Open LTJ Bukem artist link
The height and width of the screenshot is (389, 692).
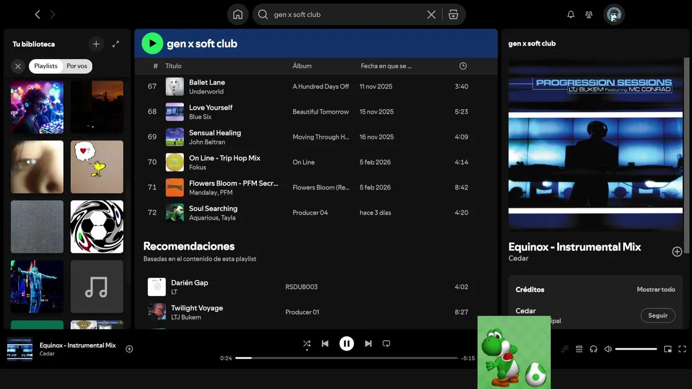point(186,317)
